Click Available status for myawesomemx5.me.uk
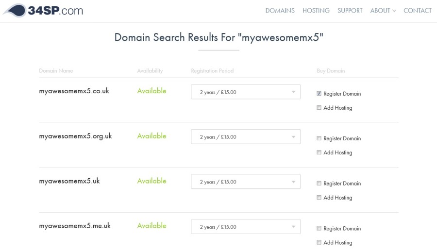This screenshot has width=437, height=252. tap(151, 226)
